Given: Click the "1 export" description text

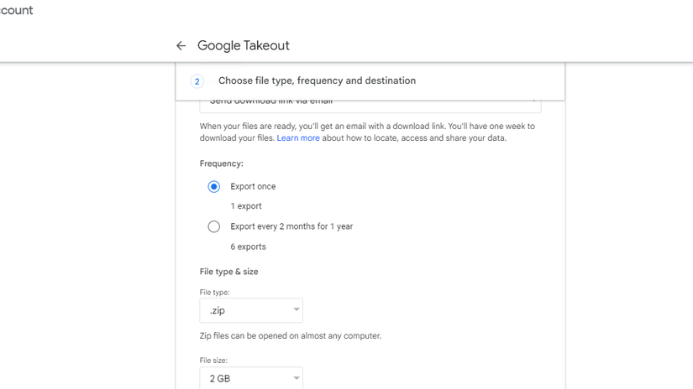Looking at the screenshot, I should (x=246, y=206).
